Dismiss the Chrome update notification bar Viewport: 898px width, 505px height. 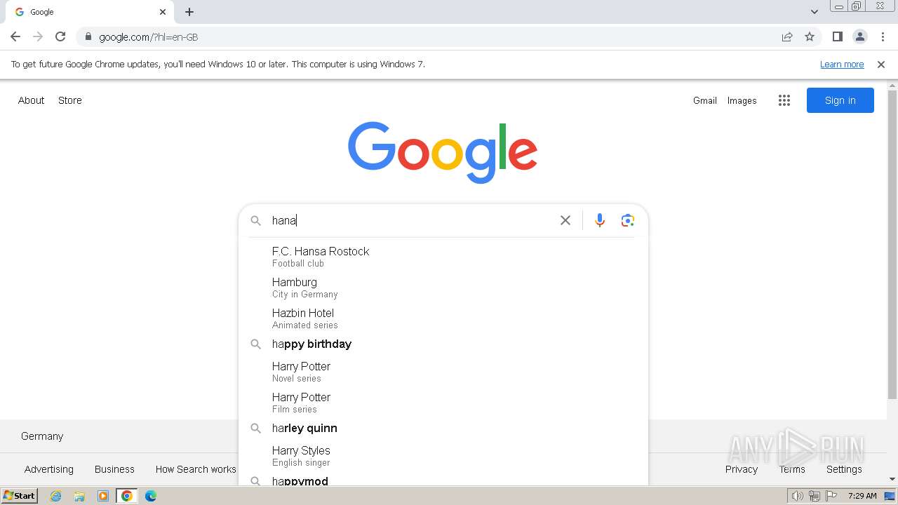pos(881,64)
